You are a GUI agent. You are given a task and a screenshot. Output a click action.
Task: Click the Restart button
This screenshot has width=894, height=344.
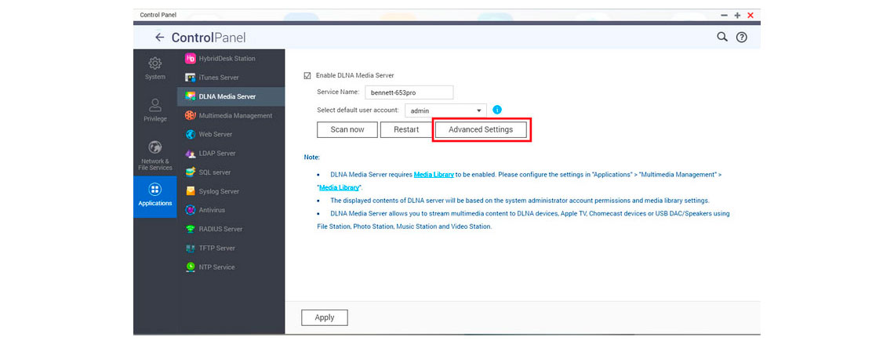click(x=406, y=129)
